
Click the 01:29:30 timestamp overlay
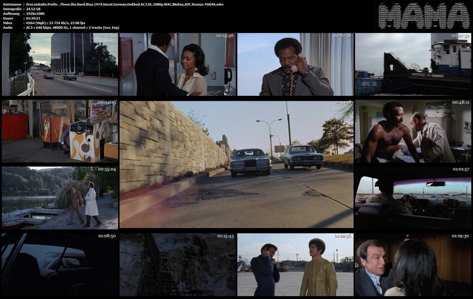(460, 236)
